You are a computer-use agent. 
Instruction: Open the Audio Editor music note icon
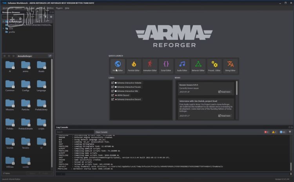pyautogui.click(x=182, y=66)
